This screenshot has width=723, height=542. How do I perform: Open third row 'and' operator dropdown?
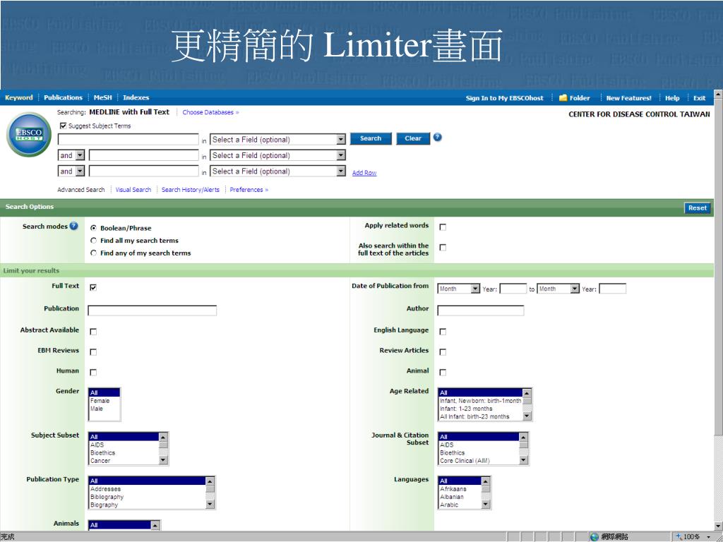[x=71, y=171]
